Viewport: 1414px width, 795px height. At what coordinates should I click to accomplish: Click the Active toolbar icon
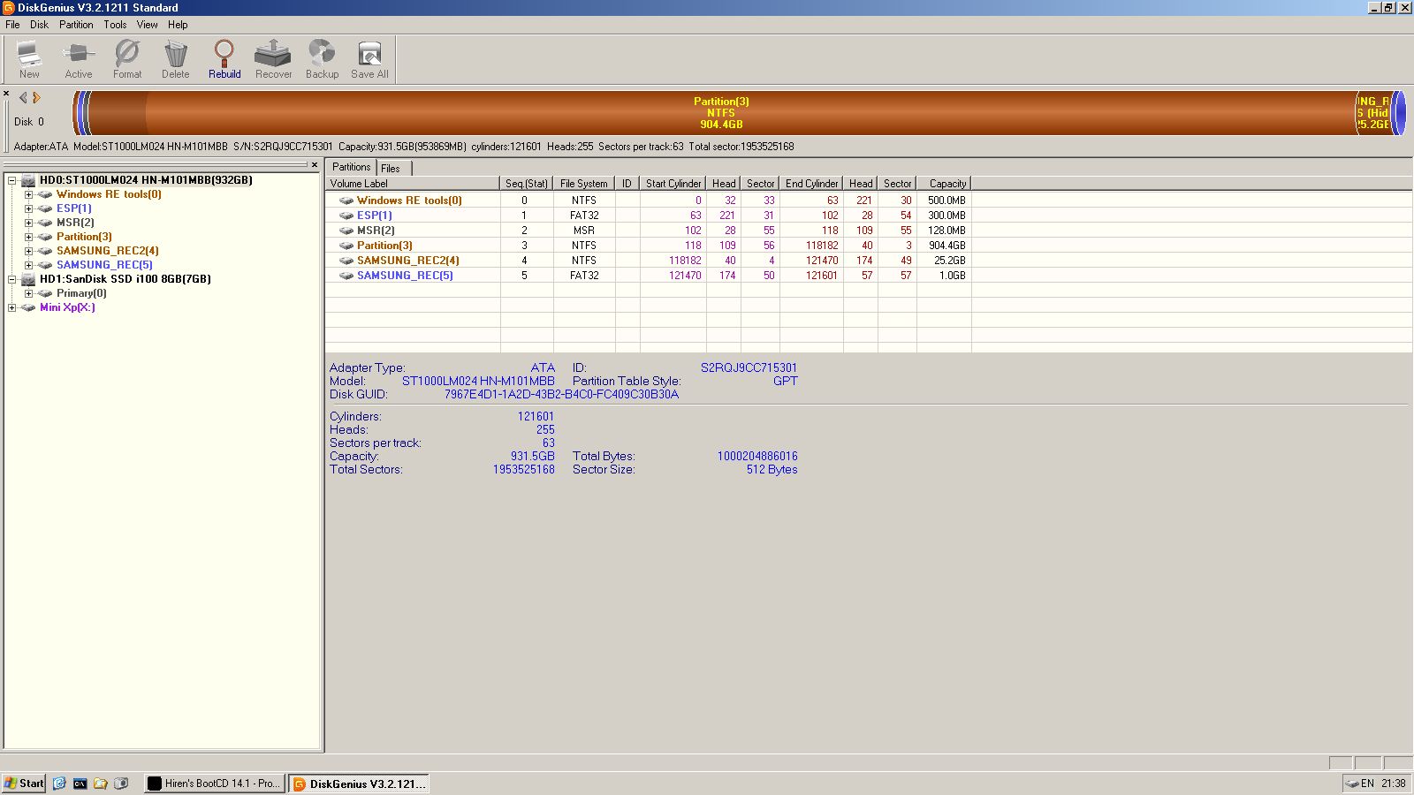(79, 59)
